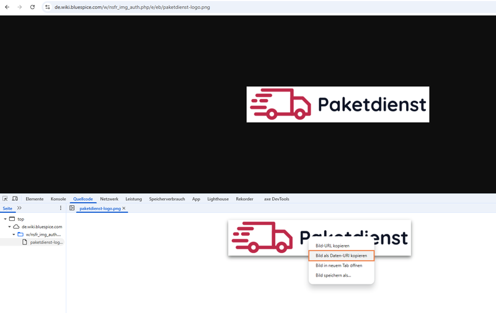Collapse the top frame tree node
This screenshot has height=313, width=496.
click(5, 219)
